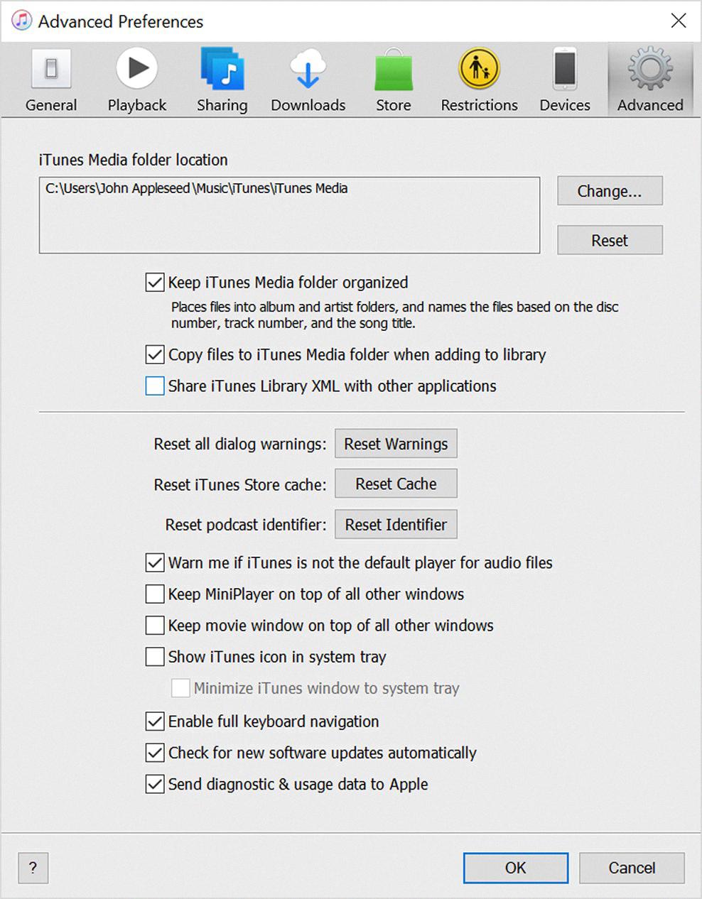702x899 pixels.
Task: Enable Show iTunes icon in system tray
Action: (155, 657)
